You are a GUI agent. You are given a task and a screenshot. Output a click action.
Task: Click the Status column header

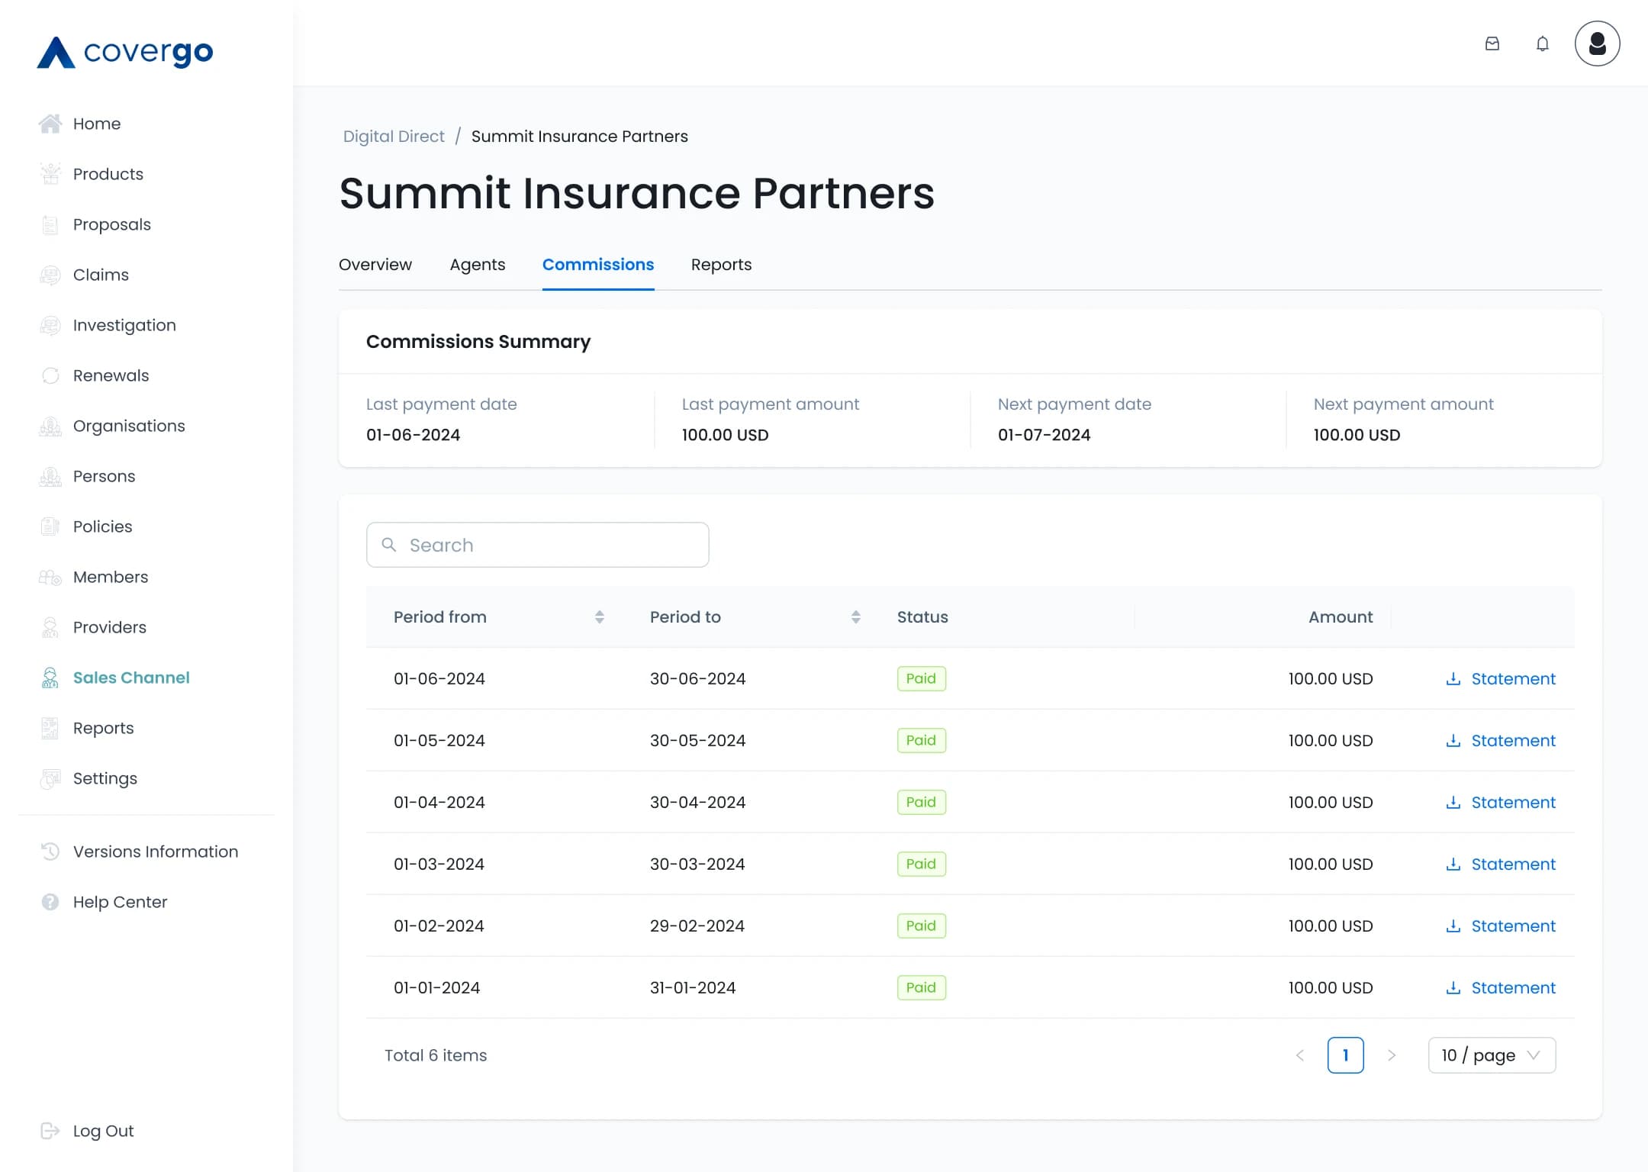pos(922,617)
